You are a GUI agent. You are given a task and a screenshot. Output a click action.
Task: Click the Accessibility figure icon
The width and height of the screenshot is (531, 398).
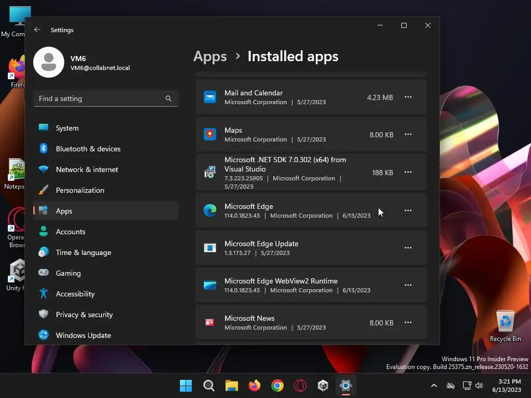[44, 293]
